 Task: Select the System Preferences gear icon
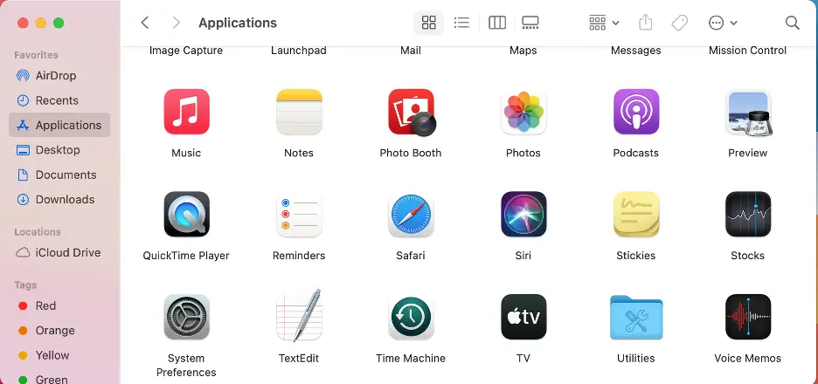[x=186, y=317]
